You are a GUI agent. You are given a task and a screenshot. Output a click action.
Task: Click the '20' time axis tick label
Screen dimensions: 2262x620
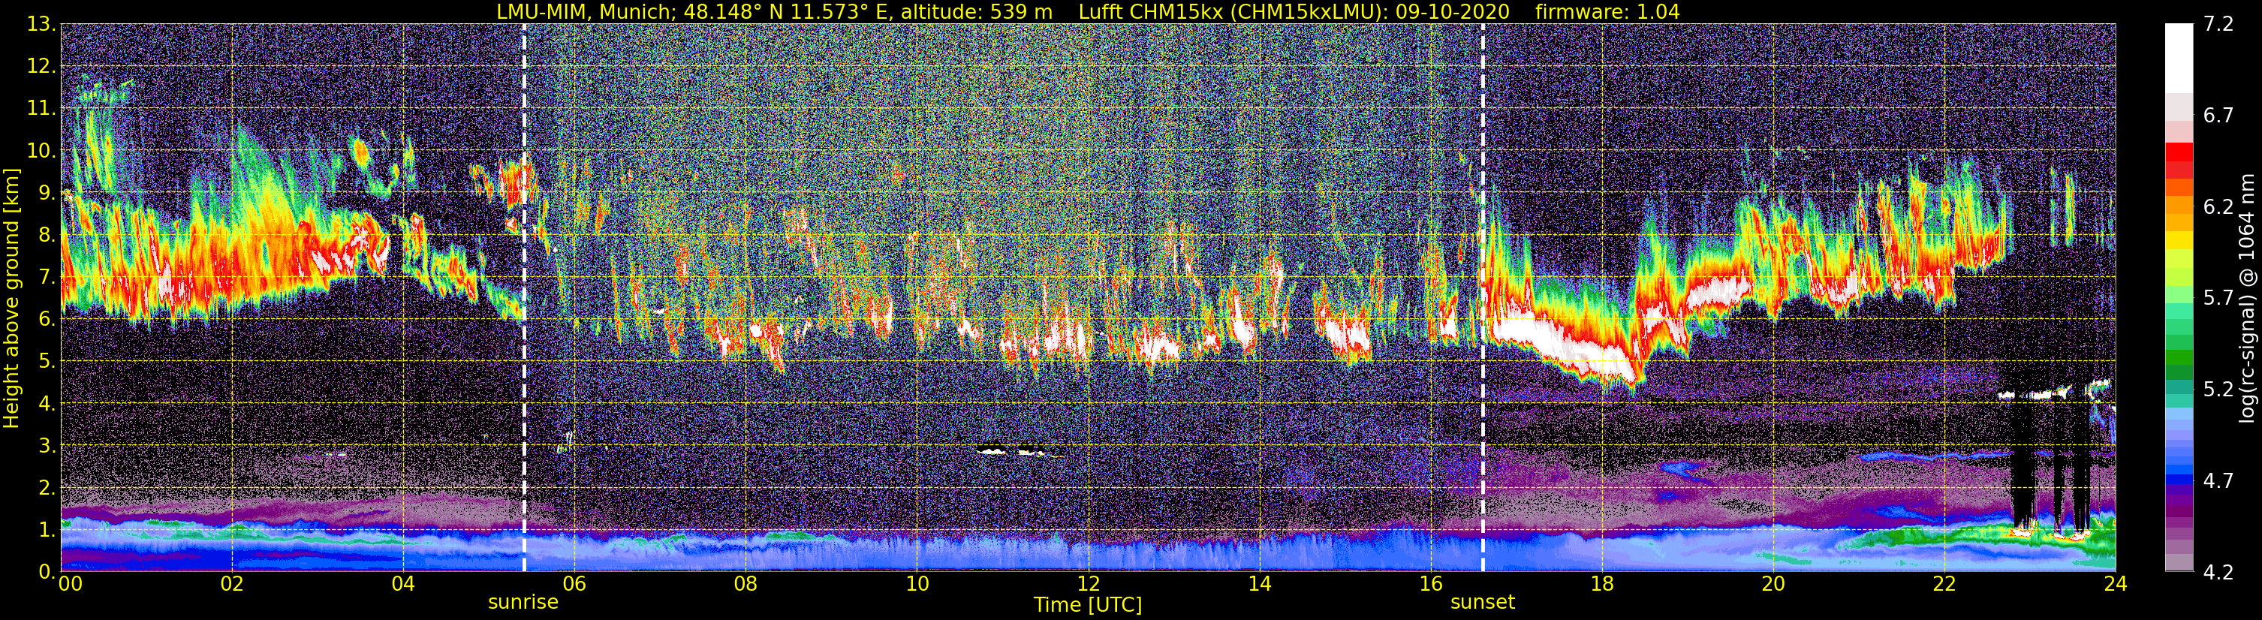tap(1773, 584)
